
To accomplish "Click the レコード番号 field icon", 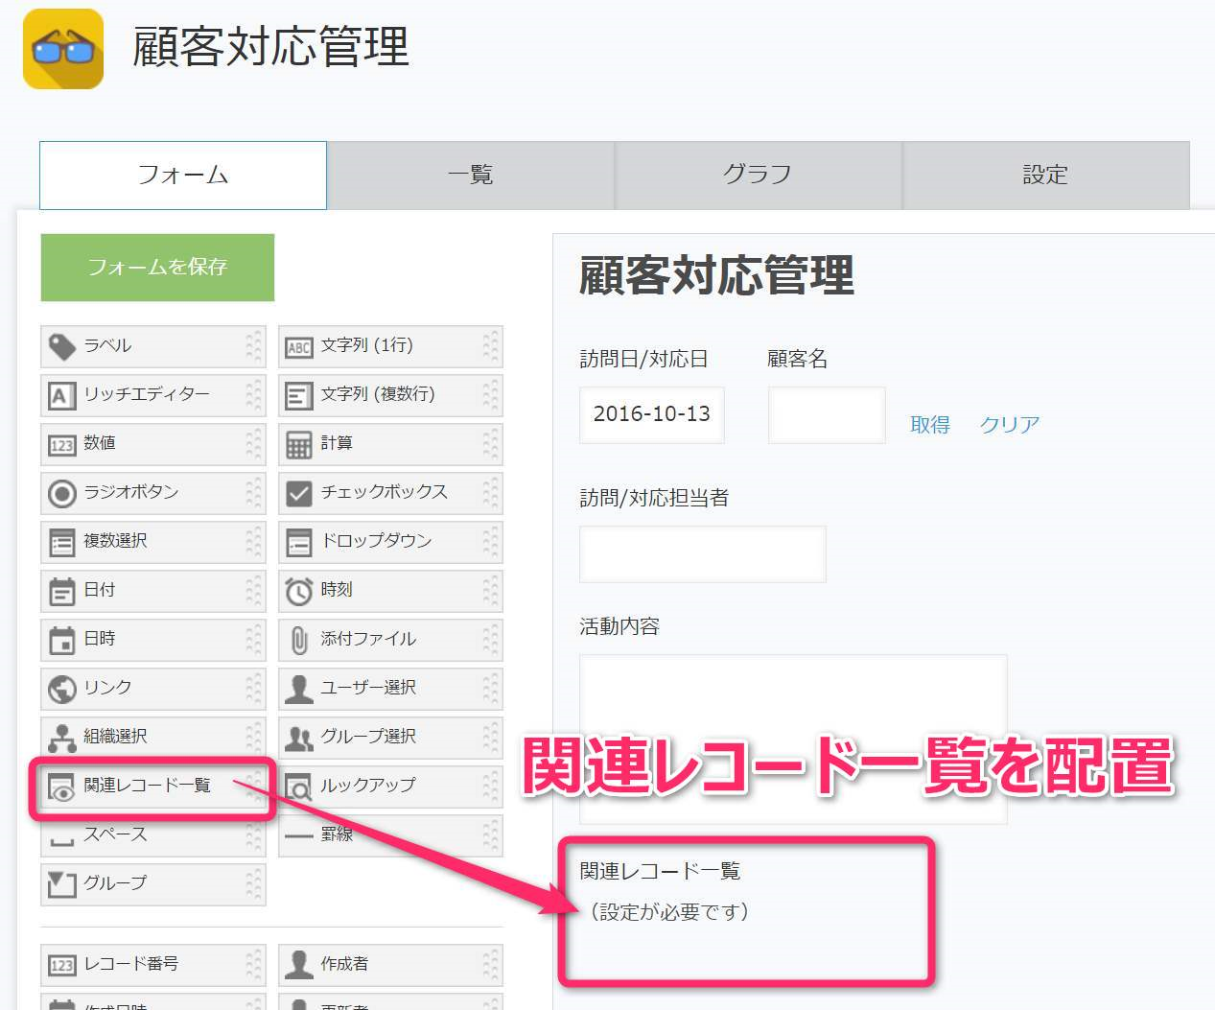I will [x=62, y=965].
